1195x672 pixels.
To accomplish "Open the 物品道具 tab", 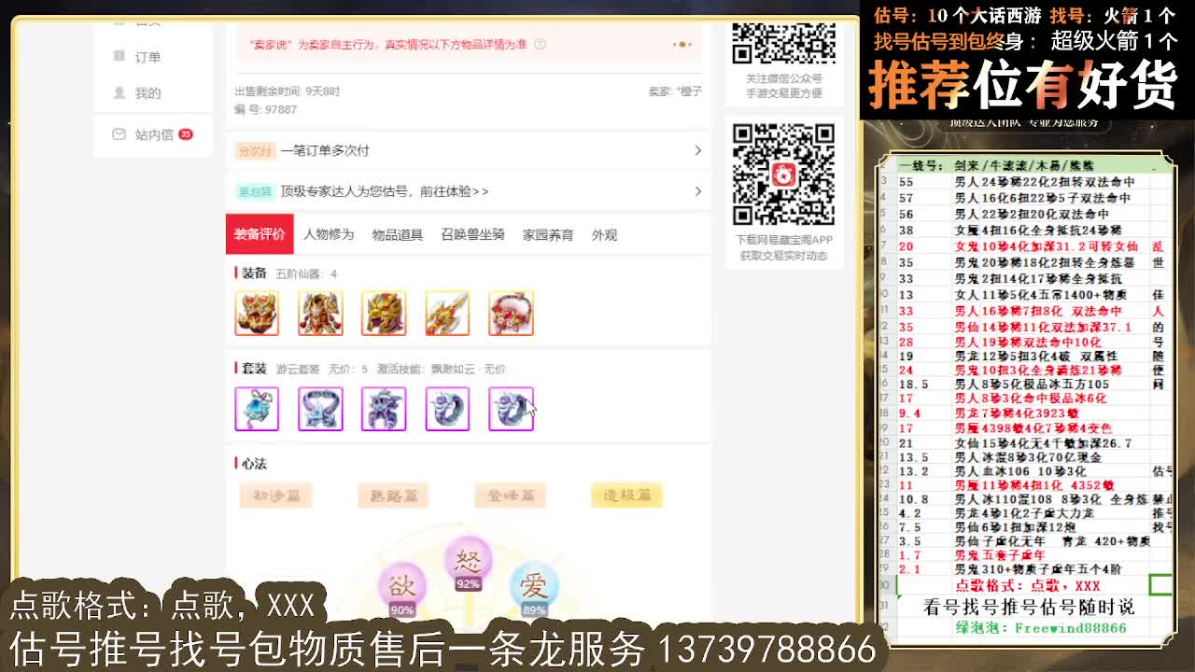I will [x=399, y=234].
